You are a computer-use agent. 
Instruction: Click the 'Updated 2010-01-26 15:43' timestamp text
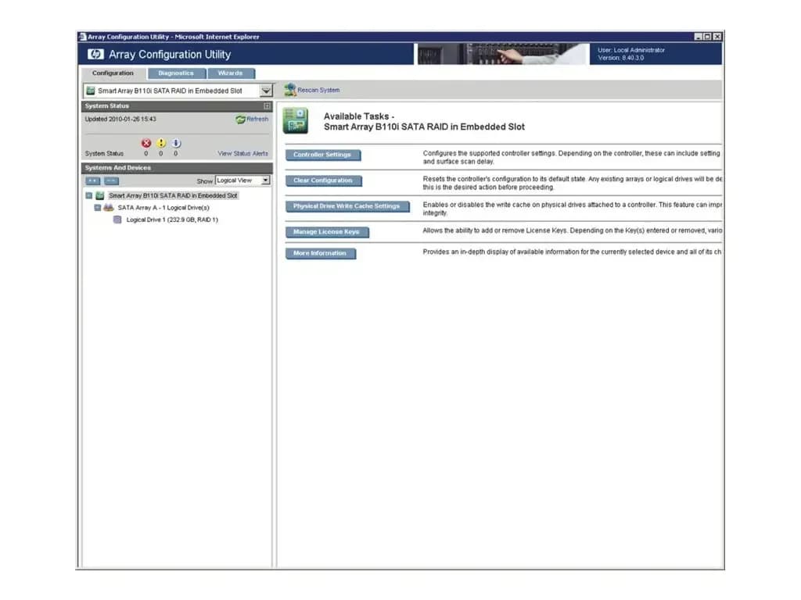(x=120, y=120)
